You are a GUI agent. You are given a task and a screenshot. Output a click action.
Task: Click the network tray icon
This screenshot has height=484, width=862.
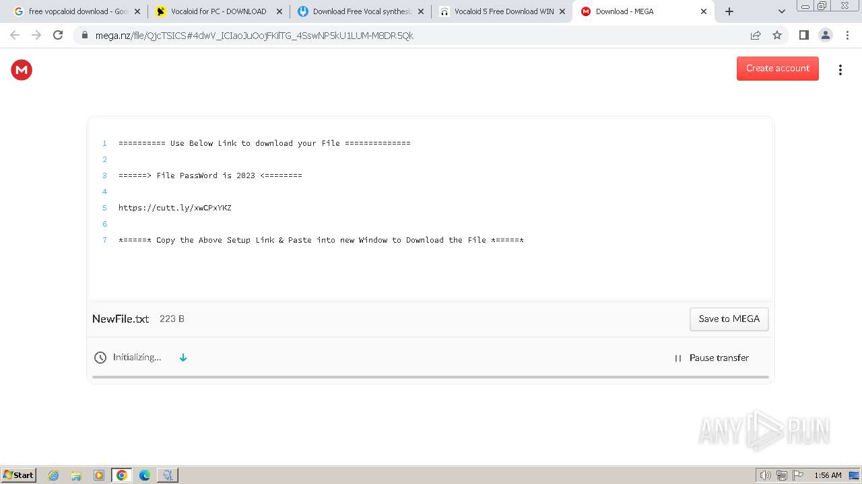click(x=782, y=475)
